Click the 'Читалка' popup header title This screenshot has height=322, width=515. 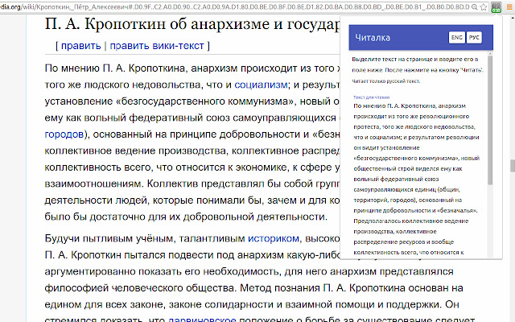pos(373,38)
